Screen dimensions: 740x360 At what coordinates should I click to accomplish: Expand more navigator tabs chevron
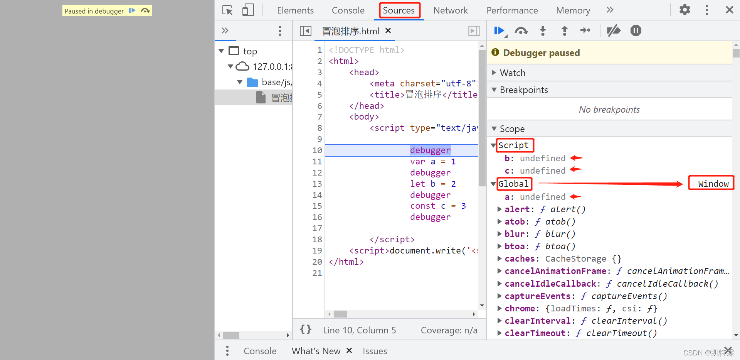tap(225, 30)
